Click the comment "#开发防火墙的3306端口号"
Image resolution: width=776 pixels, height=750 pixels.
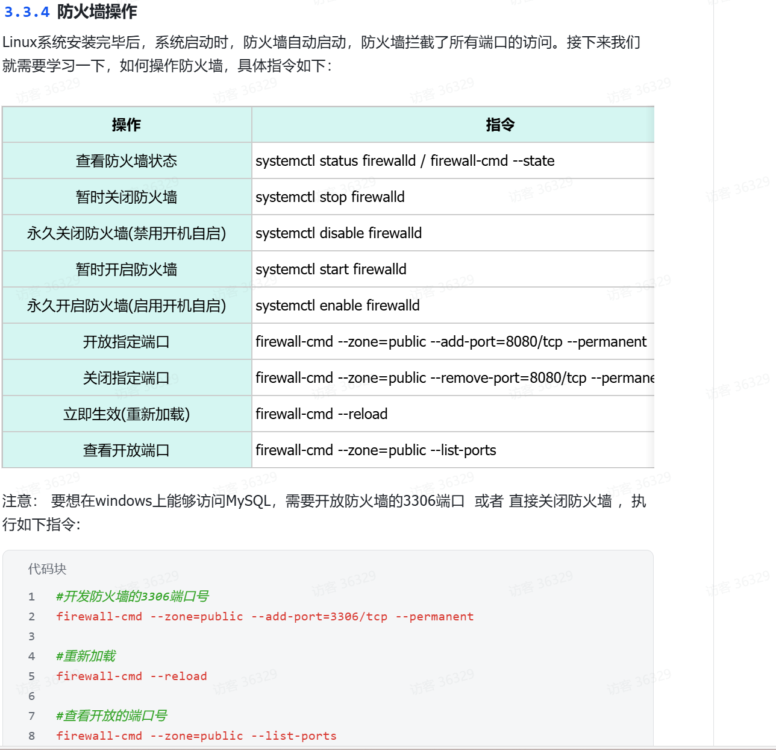[132, 596]
